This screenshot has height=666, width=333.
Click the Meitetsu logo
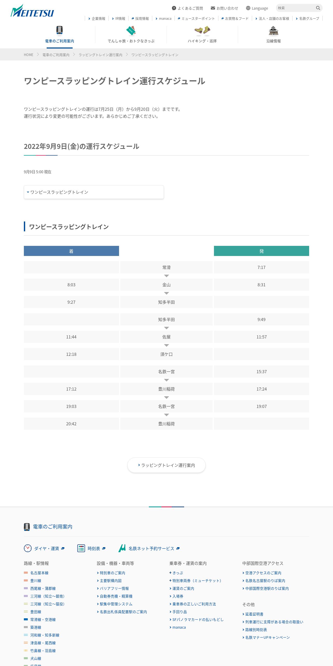pos(32,11)
